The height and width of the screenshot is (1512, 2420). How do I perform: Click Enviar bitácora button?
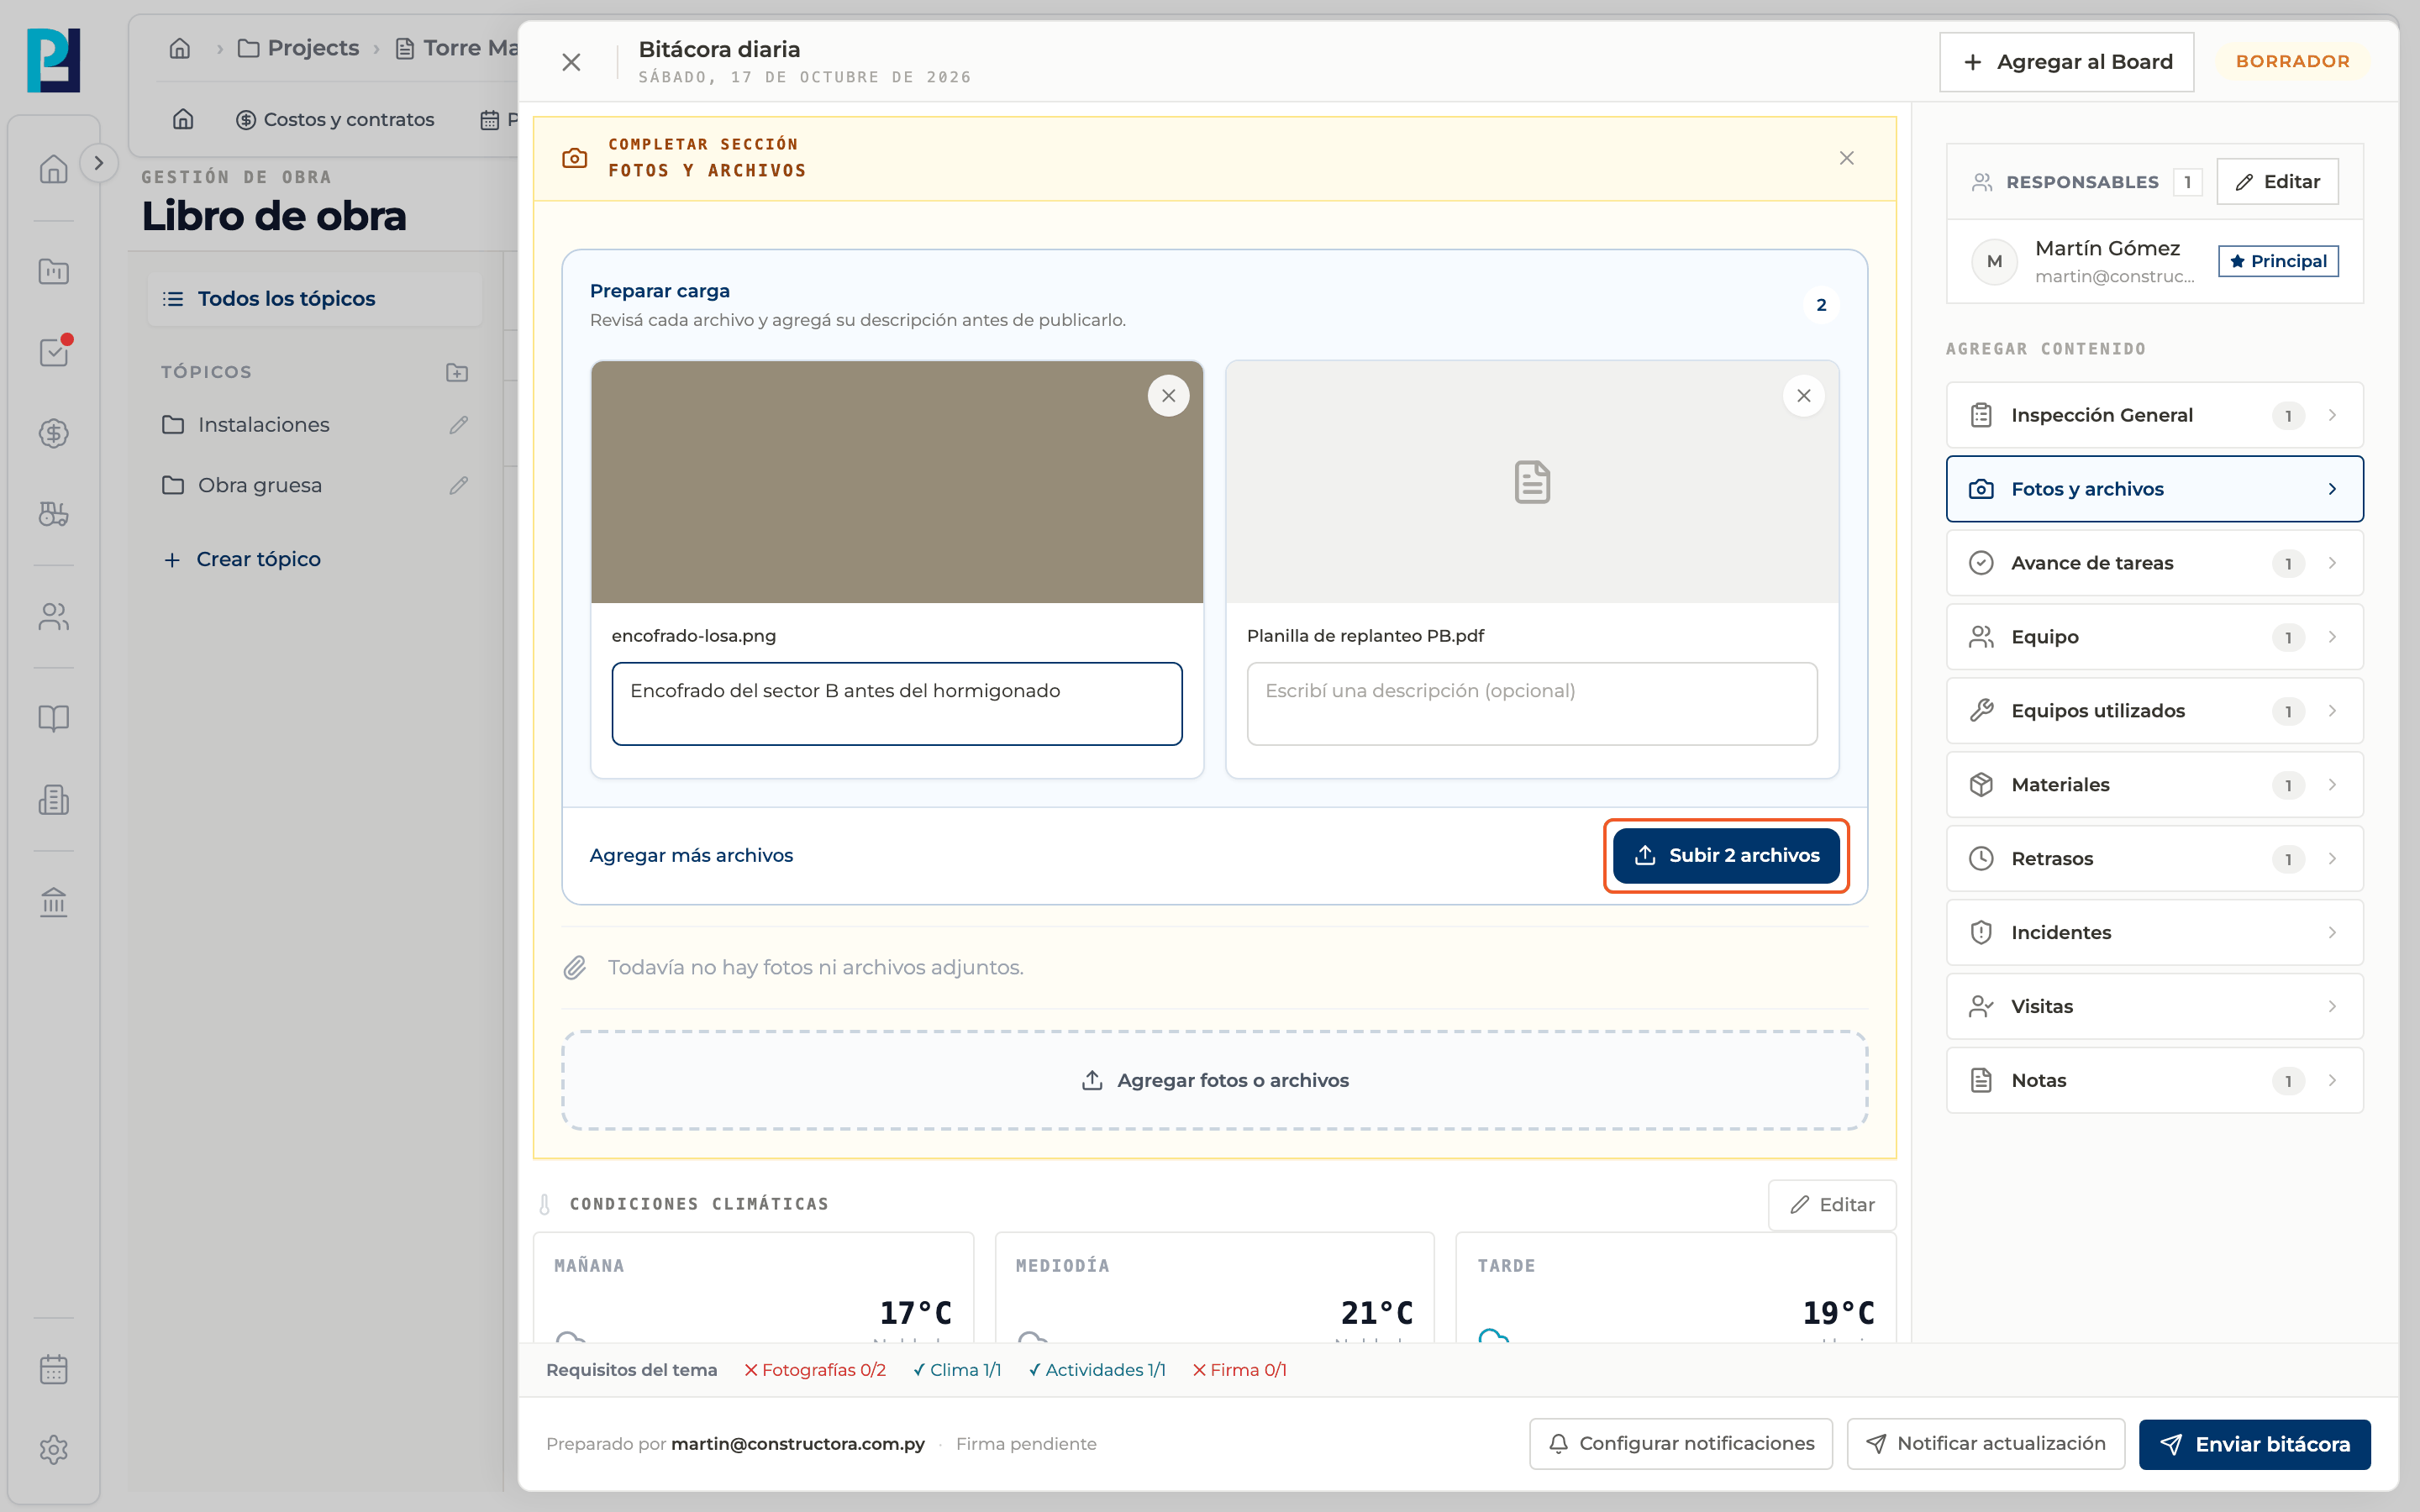2254,1444
